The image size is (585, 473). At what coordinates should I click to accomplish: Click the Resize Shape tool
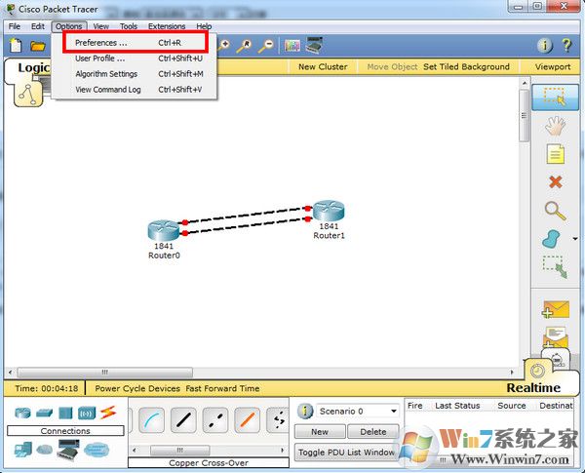click(x=555, y=265)
